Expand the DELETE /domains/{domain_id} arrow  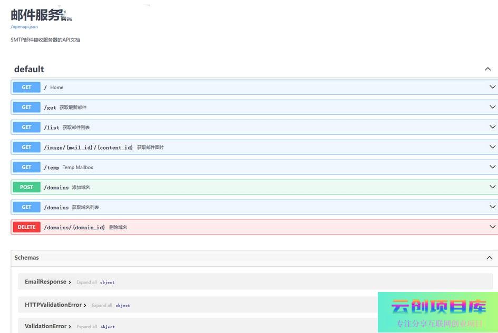coord(492,228)
